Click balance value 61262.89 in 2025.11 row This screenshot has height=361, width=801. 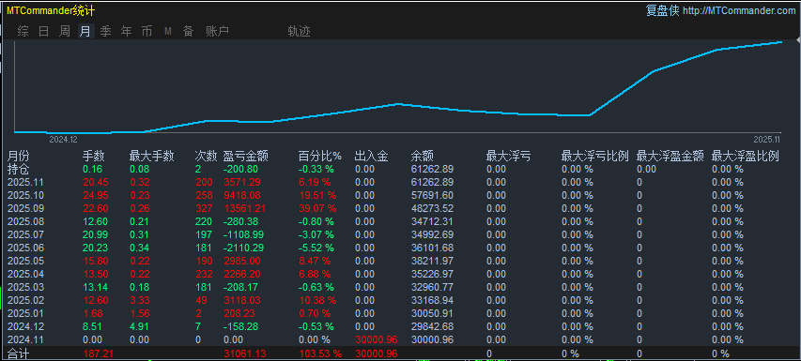click(x=432, y=182)
